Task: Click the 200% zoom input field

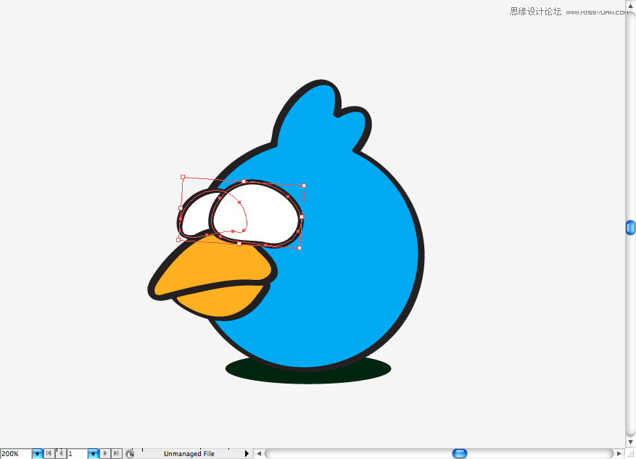Action: [x=16, y=454]
